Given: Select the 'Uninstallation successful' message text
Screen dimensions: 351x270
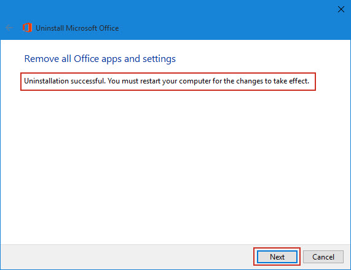Looking at the screenshot, I should coord(167,81).
